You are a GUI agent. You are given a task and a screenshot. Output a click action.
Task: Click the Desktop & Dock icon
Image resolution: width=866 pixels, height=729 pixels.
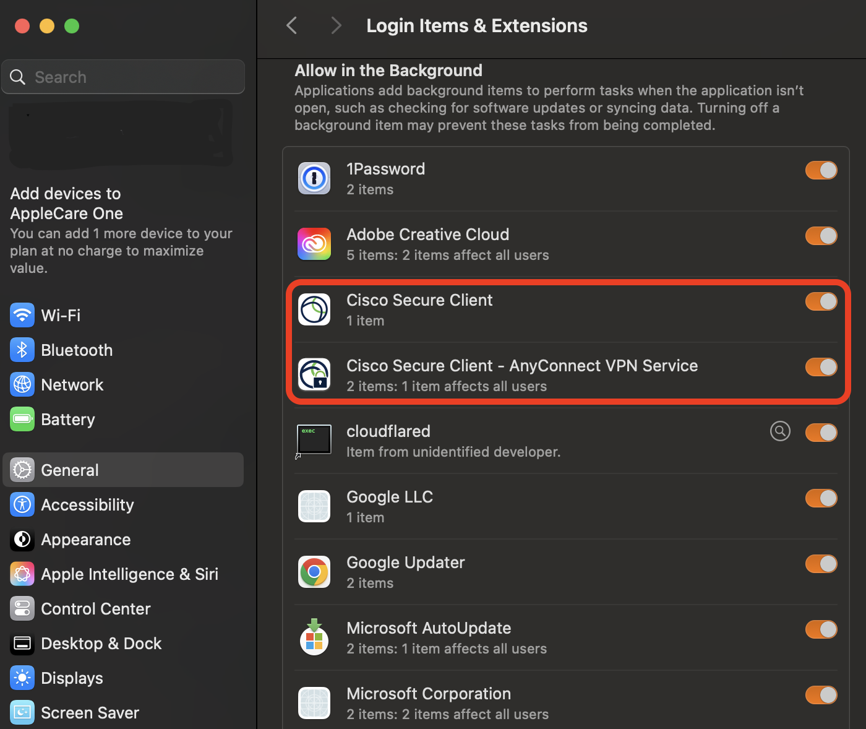point(22,643)
